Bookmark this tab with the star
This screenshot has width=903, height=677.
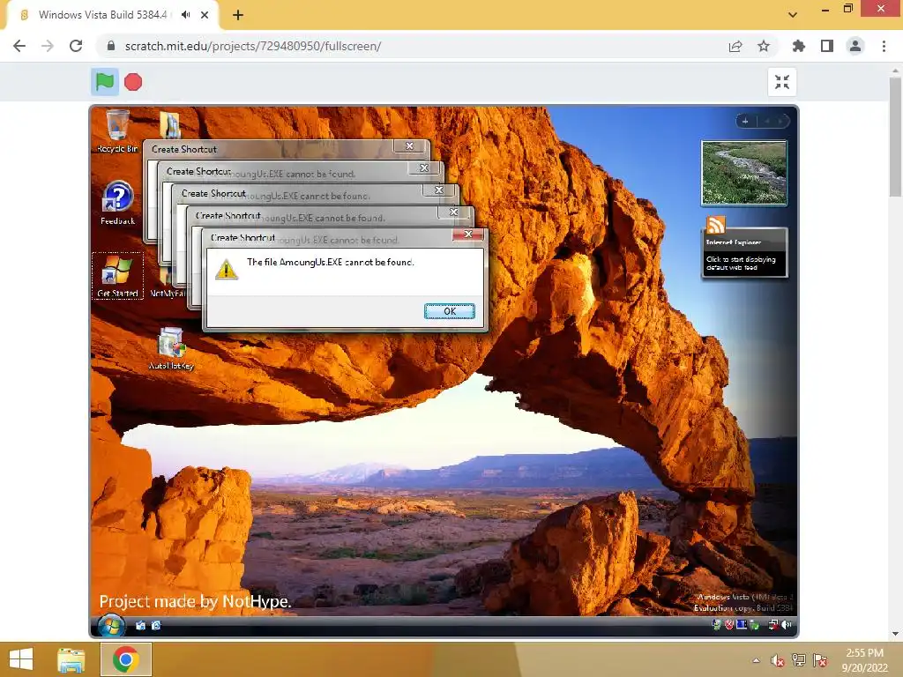point(764,46)
